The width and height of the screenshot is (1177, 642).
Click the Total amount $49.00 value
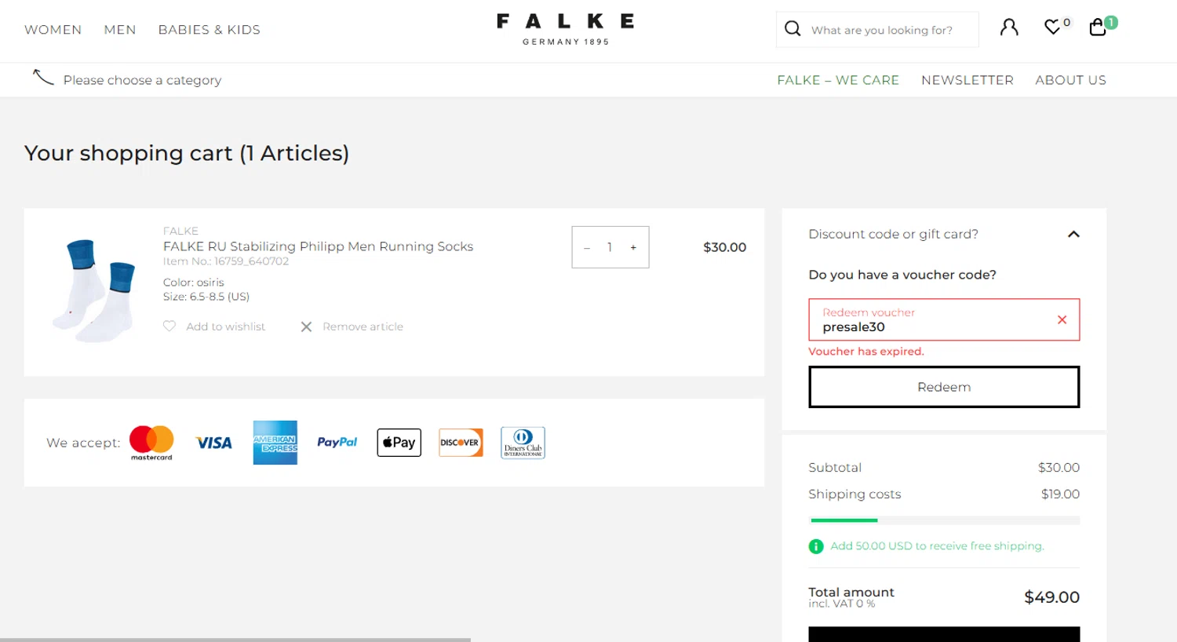[x=1051, y=597]
